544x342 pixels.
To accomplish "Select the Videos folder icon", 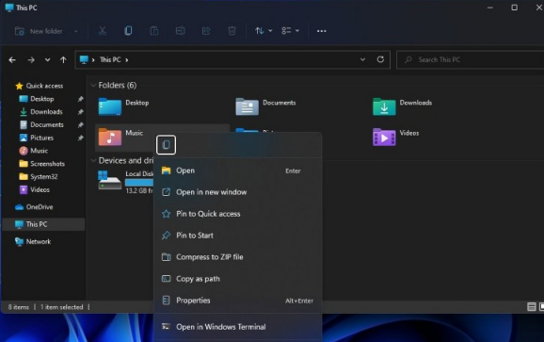I will (384, 137).
